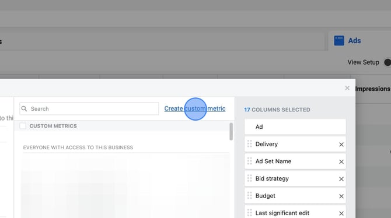Remove the Ad Set Name column
The width and height of the screenshot is (391, 218).
pyautogui.click(x=341, y=161)
